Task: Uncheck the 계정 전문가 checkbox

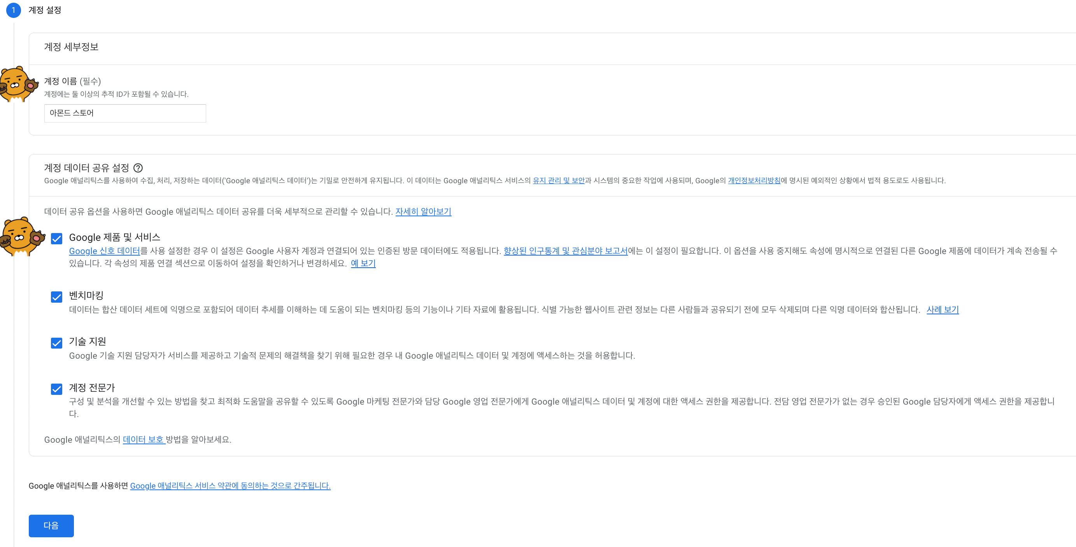Action: [x=56, y=389]
